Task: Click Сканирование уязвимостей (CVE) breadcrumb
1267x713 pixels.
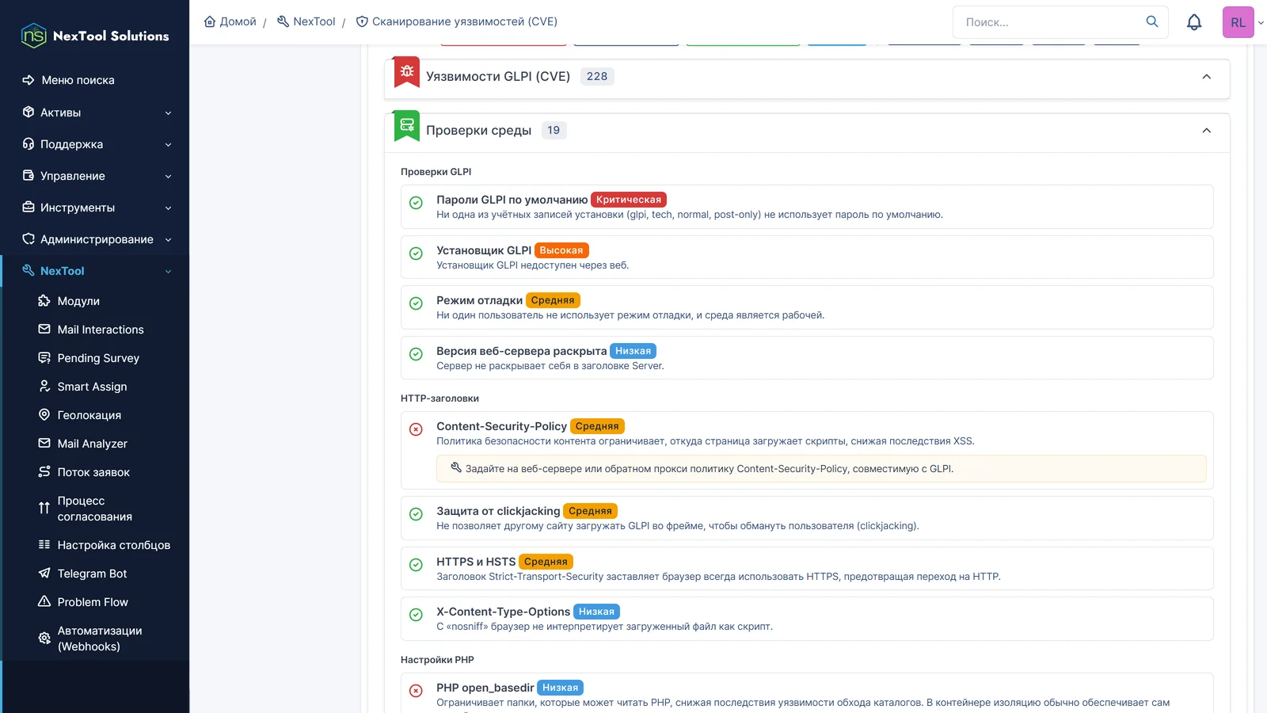Action: pos(457,21)
